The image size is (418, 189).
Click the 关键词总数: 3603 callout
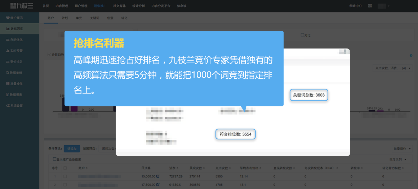309,95
